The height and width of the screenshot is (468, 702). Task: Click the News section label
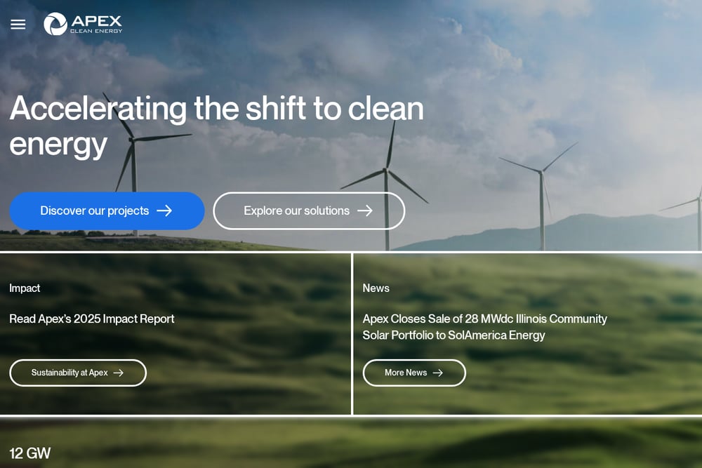point(376,288)
